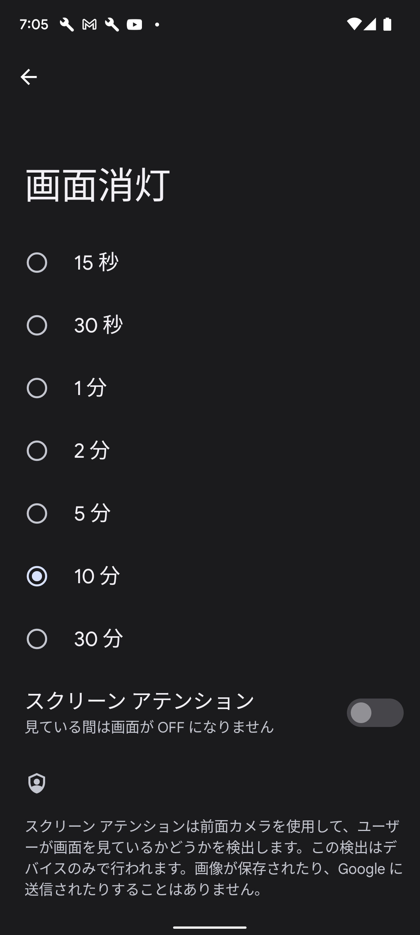
Task: Tap the bottom navigation gesture bar
Action: coord(210,927)
